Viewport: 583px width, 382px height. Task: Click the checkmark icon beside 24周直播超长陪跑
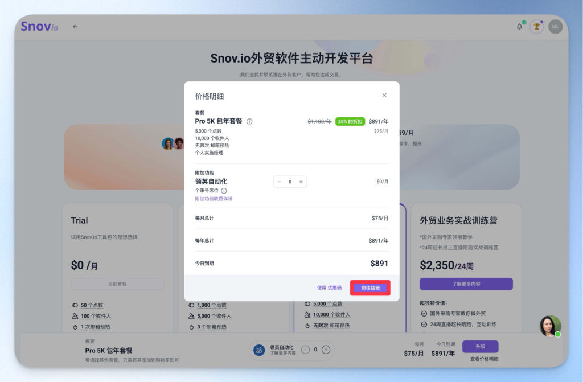(x=424, y=324)
